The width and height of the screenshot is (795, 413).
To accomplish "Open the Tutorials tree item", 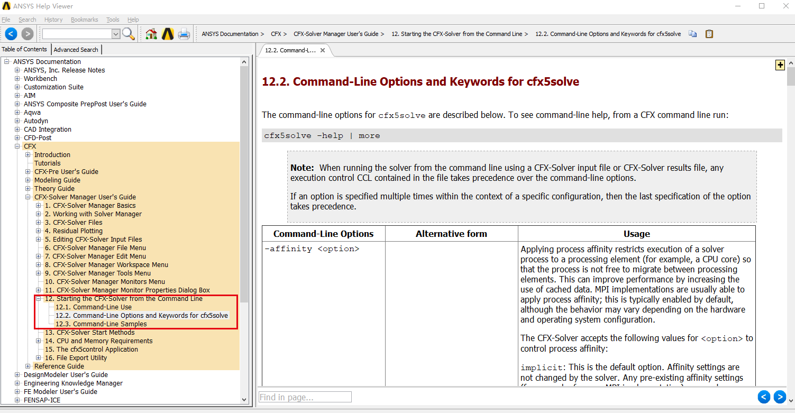I will [x=48, y=163].
